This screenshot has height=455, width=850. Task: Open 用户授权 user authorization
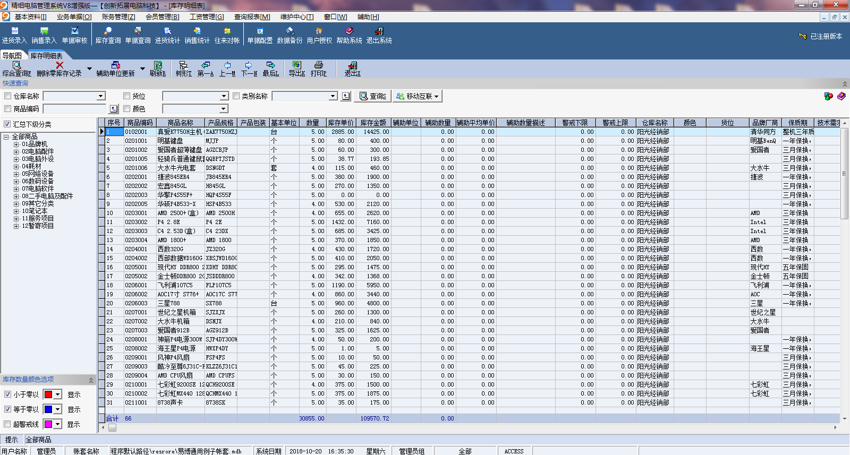pyautogui.click(x=319, y=36)
